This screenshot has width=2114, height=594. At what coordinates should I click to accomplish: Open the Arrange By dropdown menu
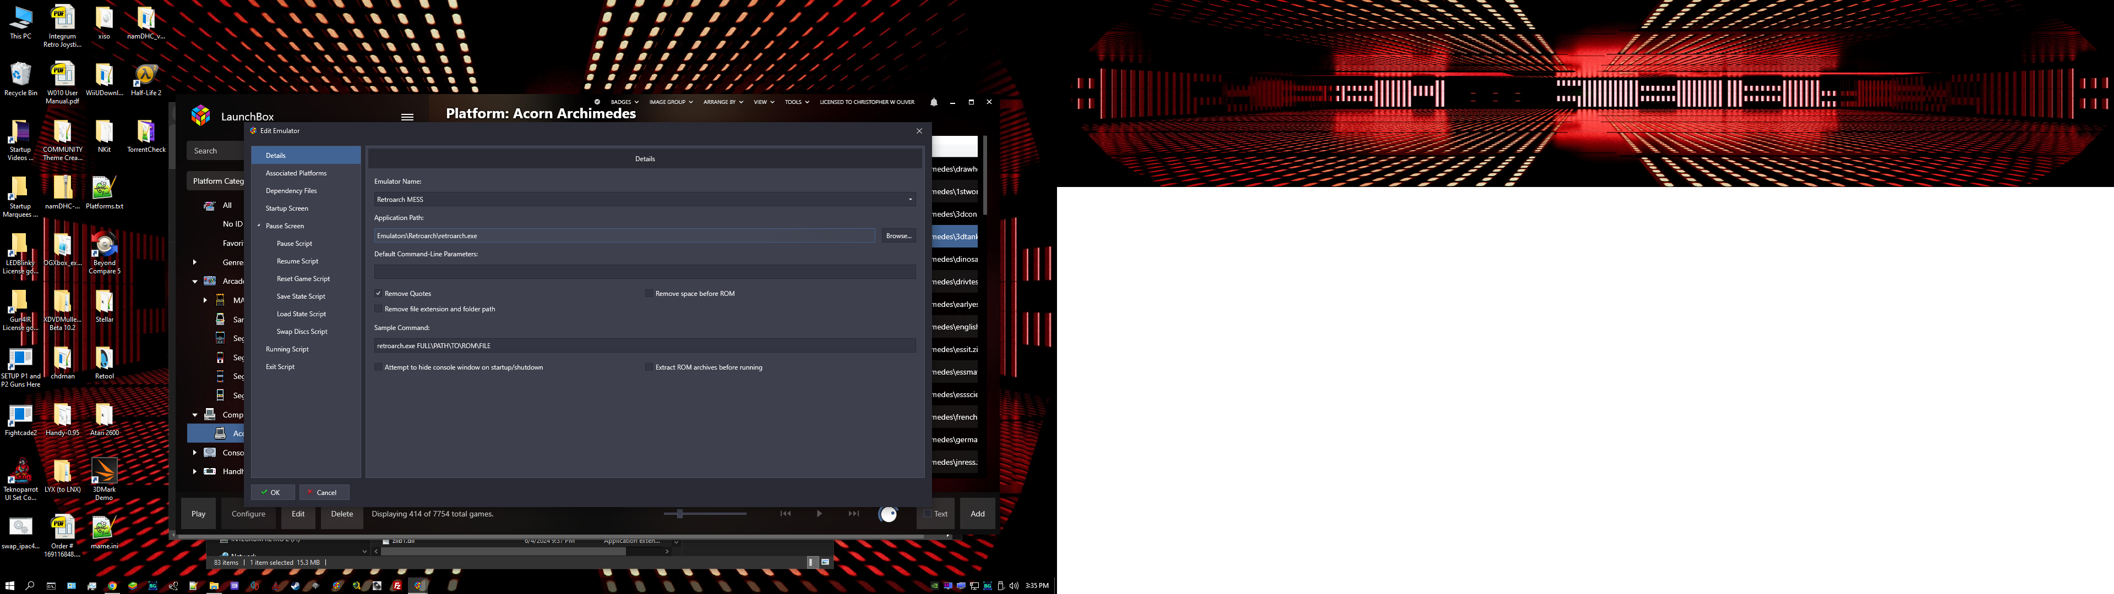(x=723, y=102)
